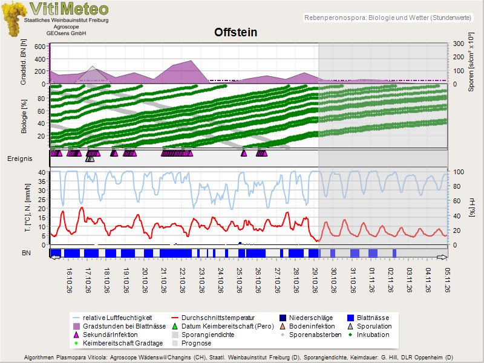Click the BN row label
Image resolution: width=484 pixels, height=363 pixels.
coord(26,253)
